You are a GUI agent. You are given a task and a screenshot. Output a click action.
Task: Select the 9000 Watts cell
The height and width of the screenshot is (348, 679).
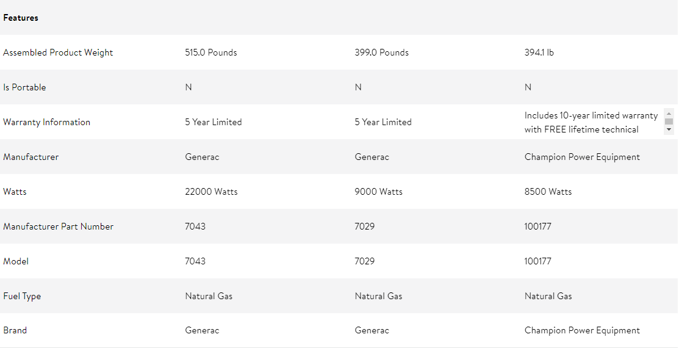(x=378, y=192)
